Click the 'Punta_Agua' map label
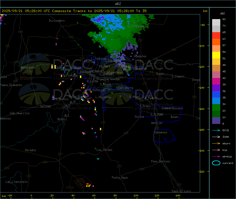This screenshot has width=236, height=199. pyautogui.click(x=120, y=178)
